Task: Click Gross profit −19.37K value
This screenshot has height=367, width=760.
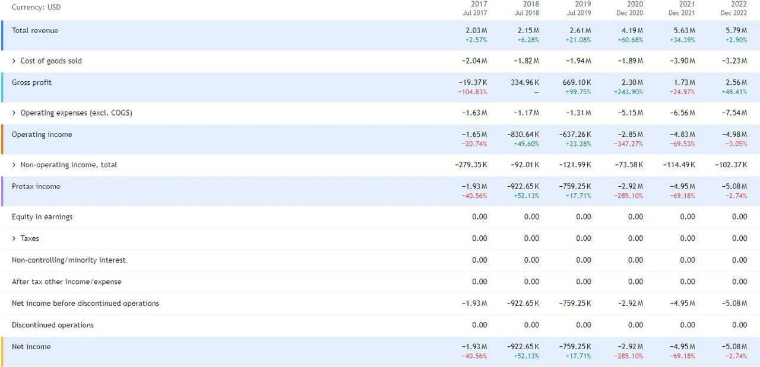Action: pyautogui.click(x=473, y=83)
